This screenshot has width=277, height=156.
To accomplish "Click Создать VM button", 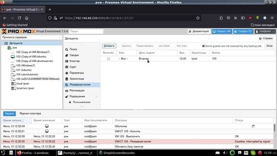I will (x=222, y=31).
